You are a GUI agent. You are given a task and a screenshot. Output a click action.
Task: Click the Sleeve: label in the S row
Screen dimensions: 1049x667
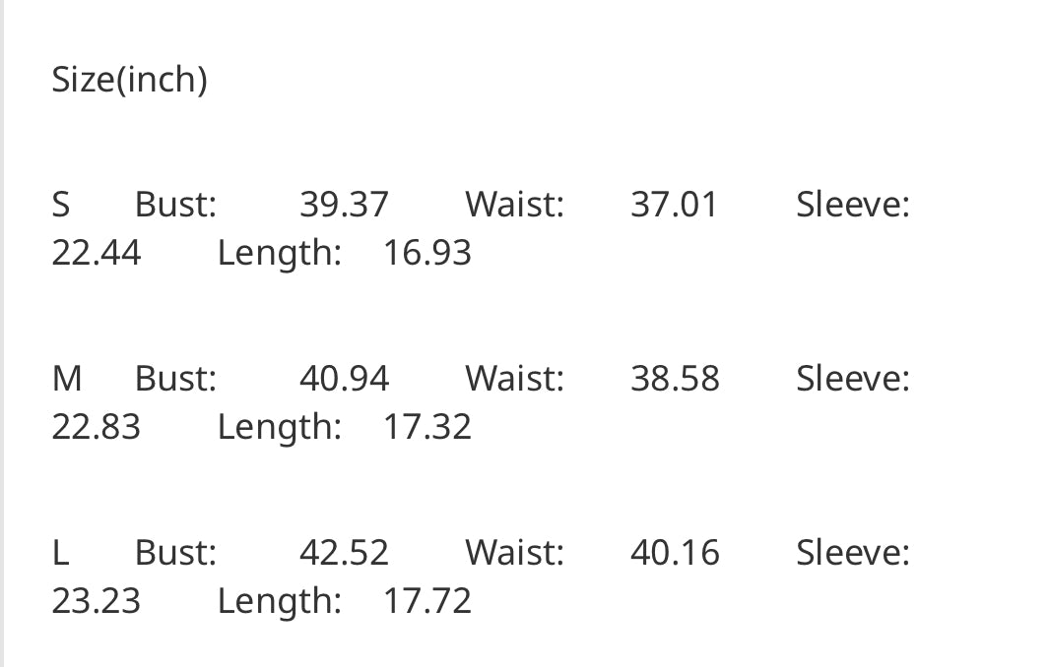point(852,205)
